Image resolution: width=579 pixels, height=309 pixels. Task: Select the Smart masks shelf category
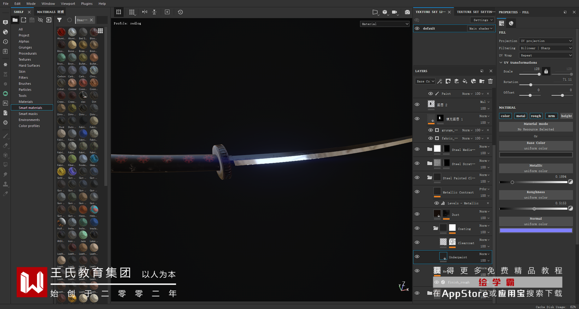pos(28,114)
